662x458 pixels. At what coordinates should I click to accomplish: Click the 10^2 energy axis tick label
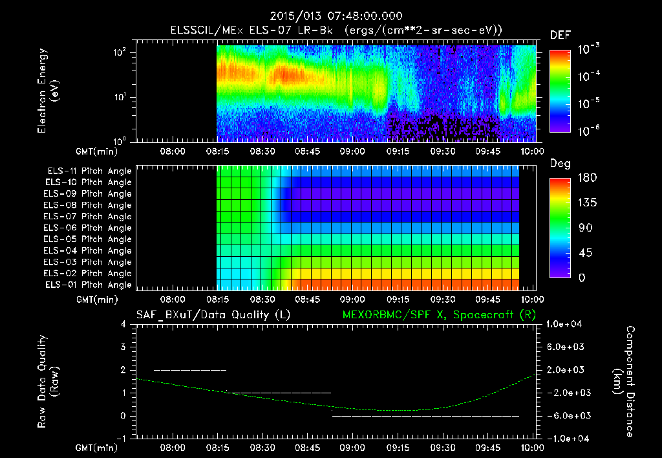(x=120, y=53)
